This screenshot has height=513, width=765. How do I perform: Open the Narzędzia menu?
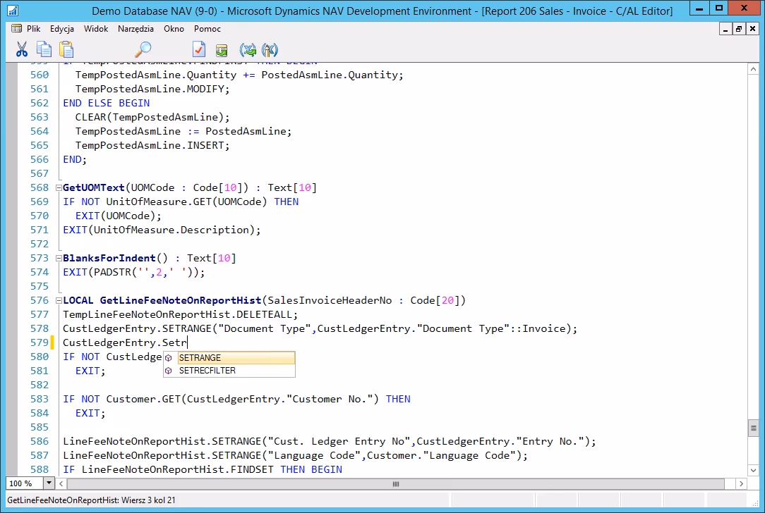point(135,29)
